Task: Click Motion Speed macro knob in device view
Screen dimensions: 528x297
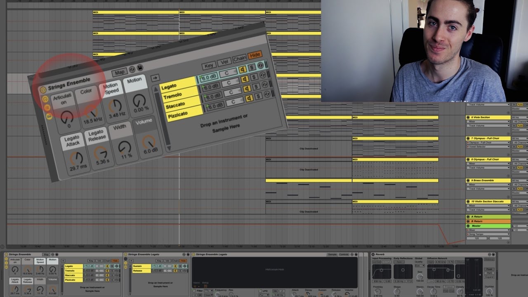Action: coord(40,269)
